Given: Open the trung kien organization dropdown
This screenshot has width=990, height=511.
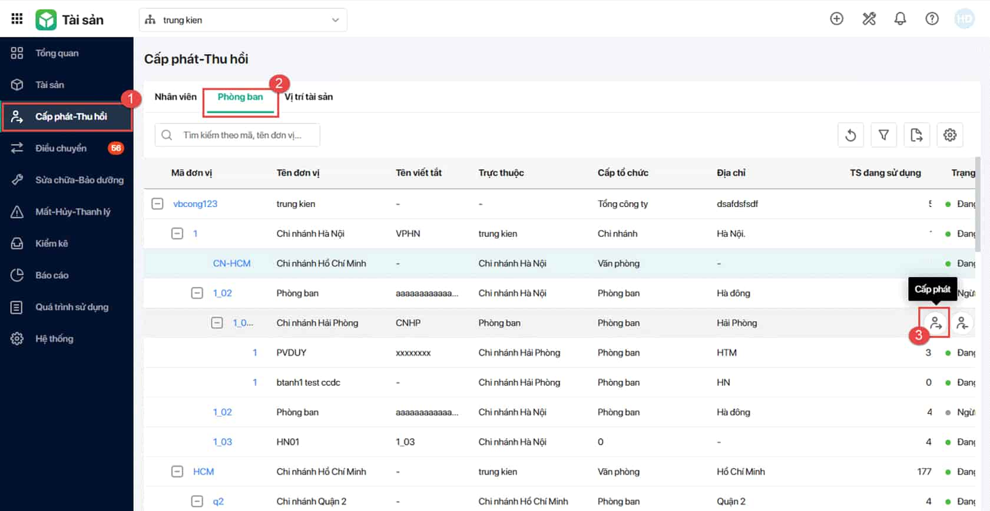Looking at the screenshot, I should 243,20.
